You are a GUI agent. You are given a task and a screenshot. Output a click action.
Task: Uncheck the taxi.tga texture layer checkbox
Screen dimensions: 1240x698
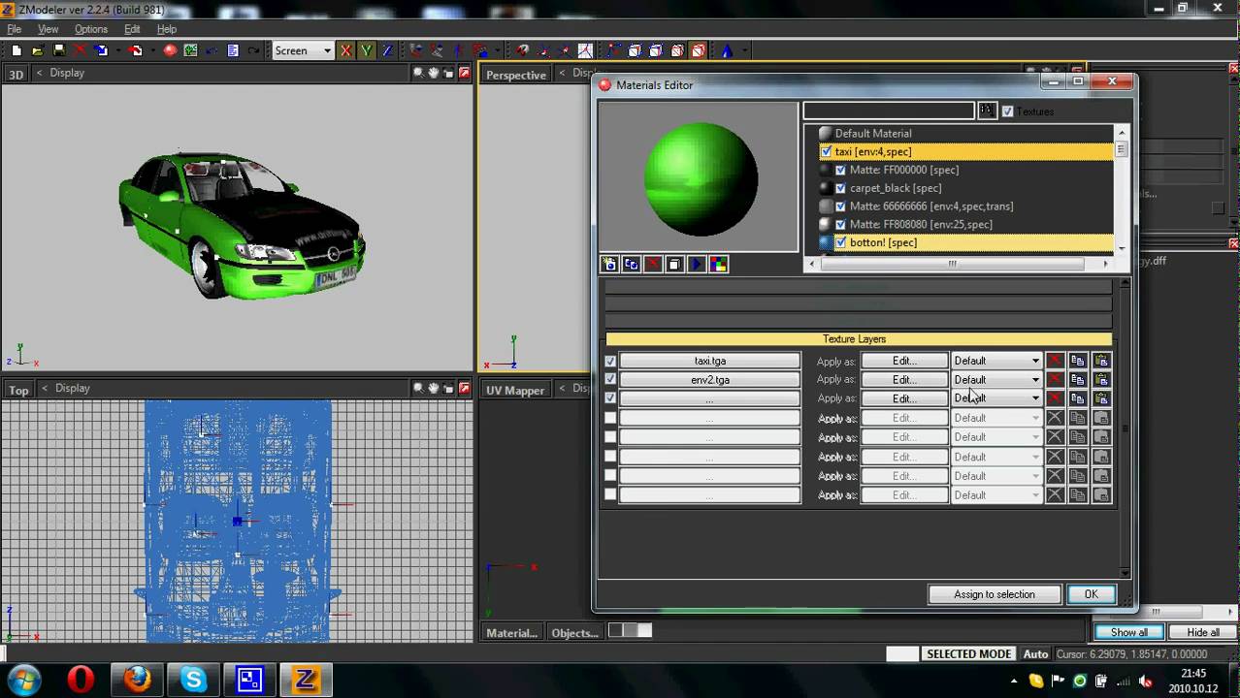point(610,361)
